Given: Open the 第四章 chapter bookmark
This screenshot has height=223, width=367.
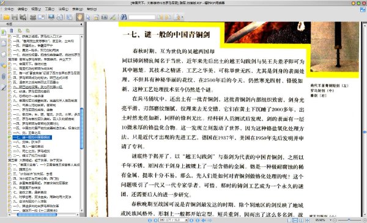Looking at the screenshot, I should click(40, 59).
